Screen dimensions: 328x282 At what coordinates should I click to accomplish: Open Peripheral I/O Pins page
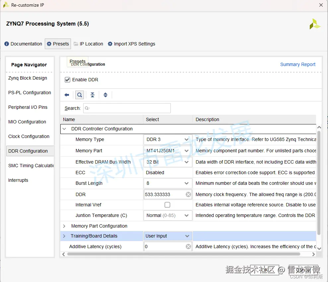28,107
